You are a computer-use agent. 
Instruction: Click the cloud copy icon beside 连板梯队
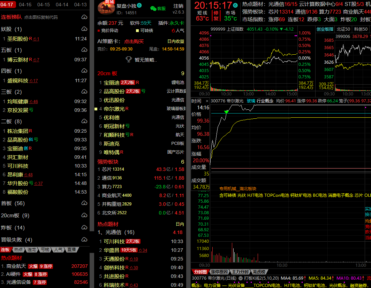point(84,17)
